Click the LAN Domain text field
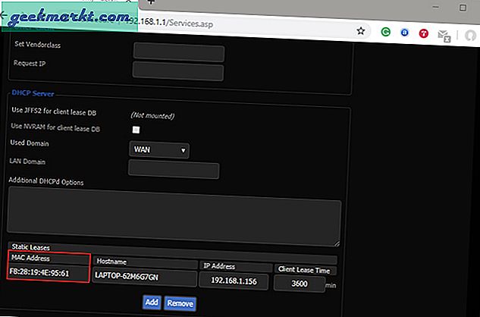Screen dimensions: 480x317 [x=174, y=168]
